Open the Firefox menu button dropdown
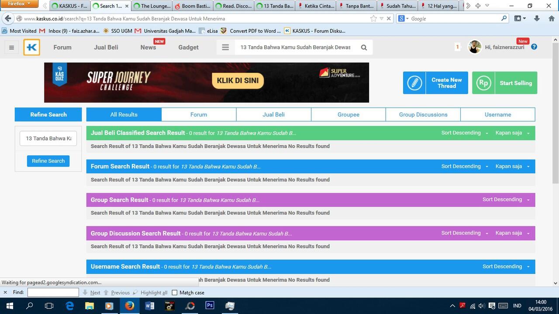Viewport: 559px width, 314px height. point(19,3)
